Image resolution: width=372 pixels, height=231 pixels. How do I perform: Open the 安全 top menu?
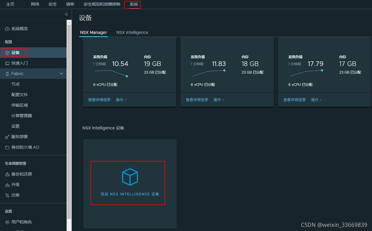pos(53,4)
